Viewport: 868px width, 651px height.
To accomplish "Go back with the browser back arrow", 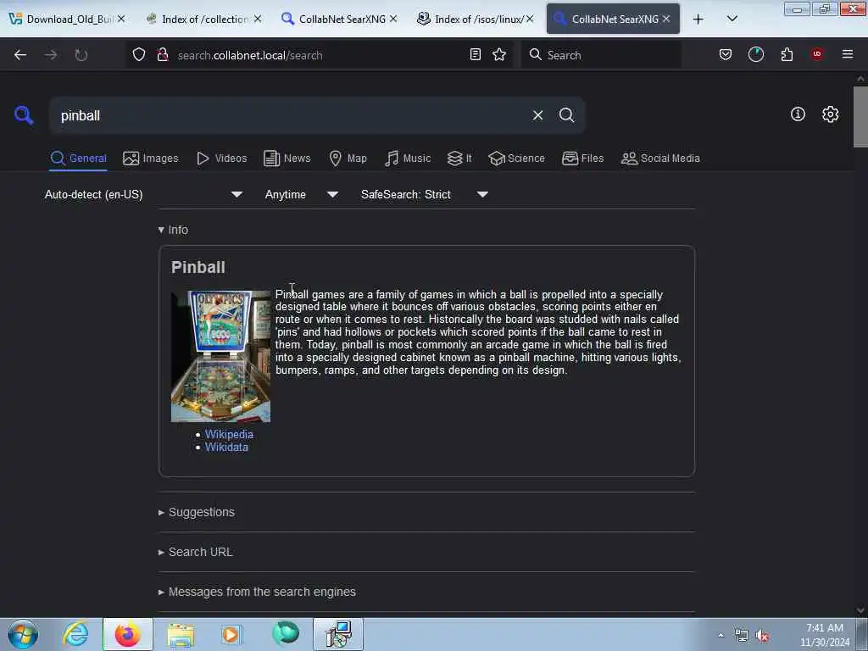I will click(20, 55).
